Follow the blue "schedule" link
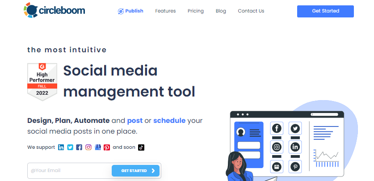The image size is (374, 181). [x=169, y=120]
